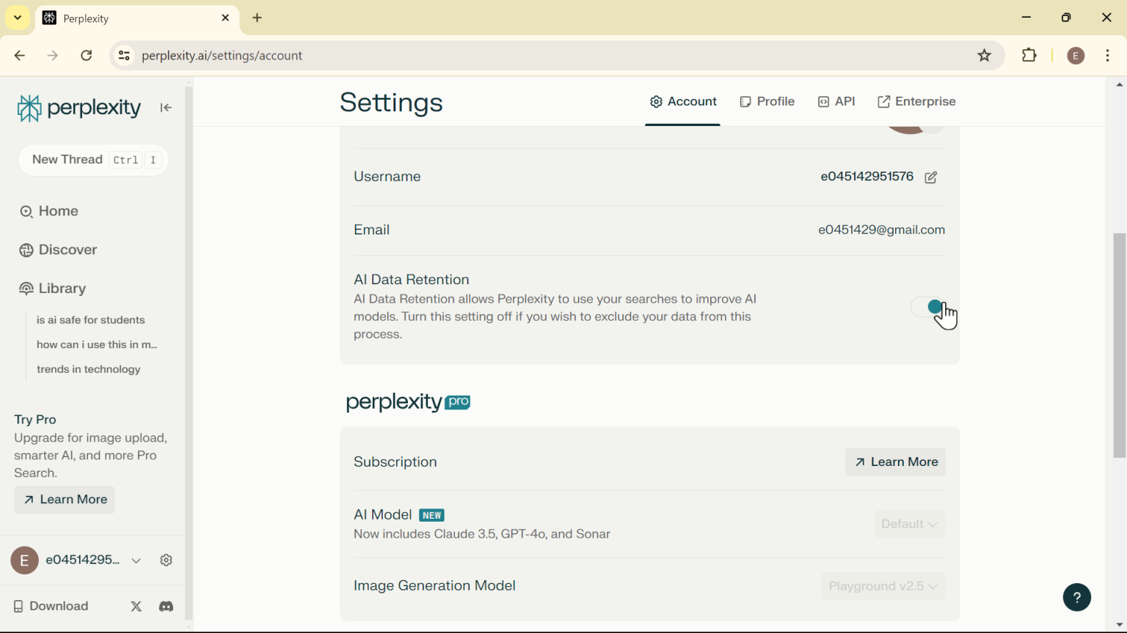
Task: Collapse the sidebar with the arrow icon
Action: coord(166,108)
